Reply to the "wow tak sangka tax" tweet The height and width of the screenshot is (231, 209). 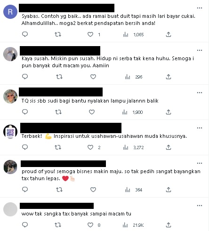click(25, 225)
